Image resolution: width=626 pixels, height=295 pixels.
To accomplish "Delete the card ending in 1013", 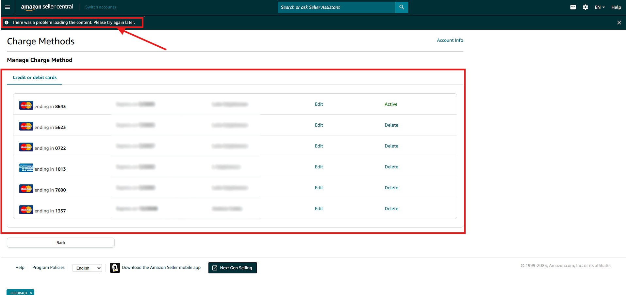I will click(391, 167).
